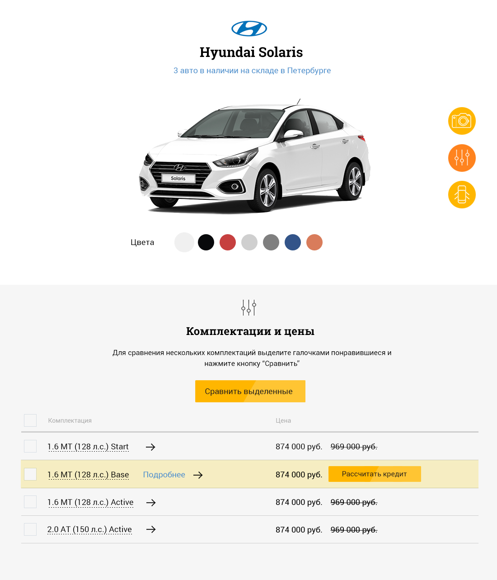
Task: Open the photo gallery camera icon
Action: point(462,121)
